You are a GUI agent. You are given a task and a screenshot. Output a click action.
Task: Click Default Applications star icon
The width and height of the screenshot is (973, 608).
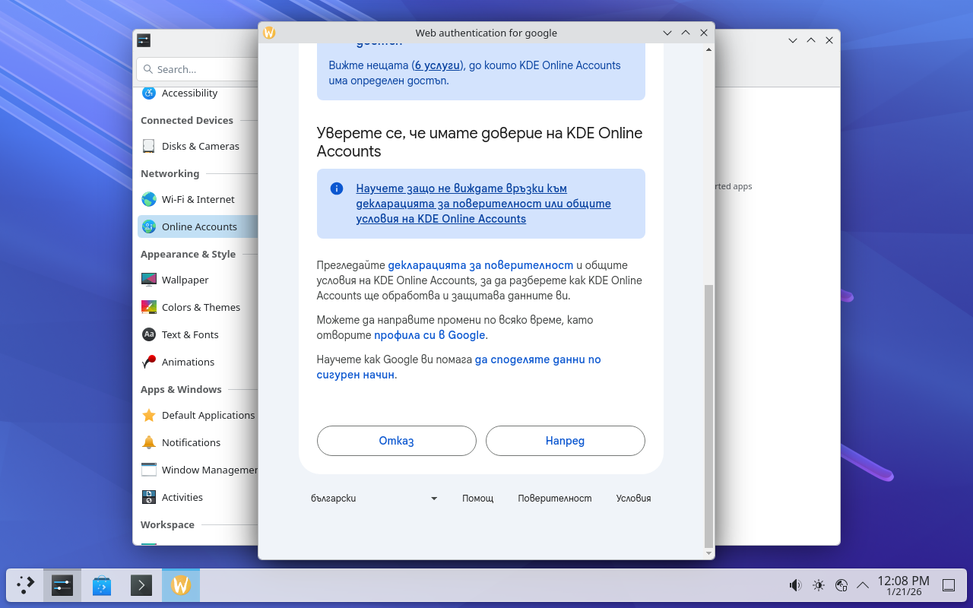coord(149,416)
